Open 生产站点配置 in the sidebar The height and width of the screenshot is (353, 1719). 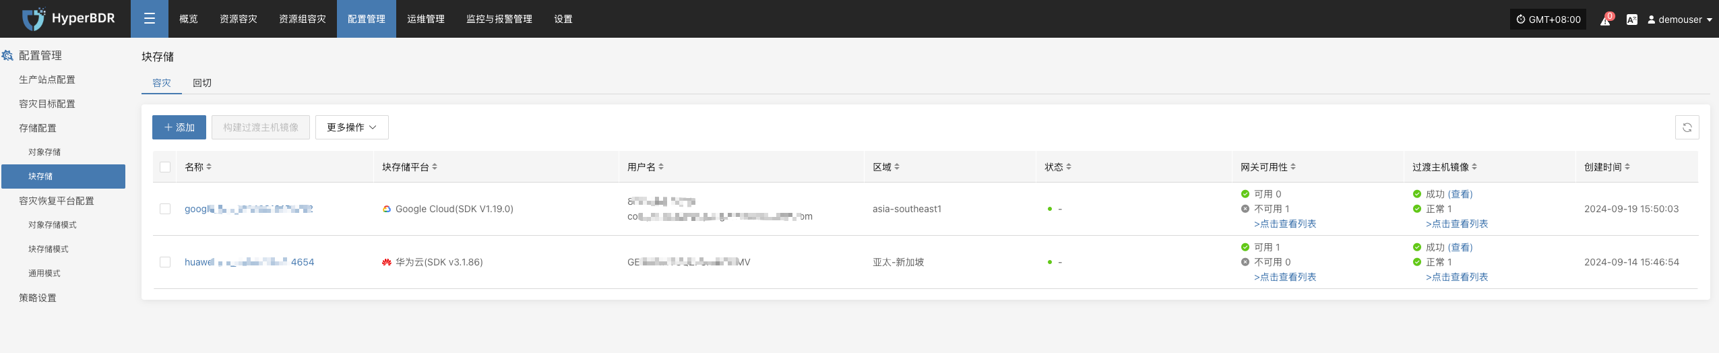click(47, 79)
